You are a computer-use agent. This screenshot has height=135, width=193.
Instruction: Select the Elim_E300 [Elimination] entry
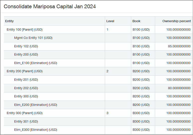point(36,130)
